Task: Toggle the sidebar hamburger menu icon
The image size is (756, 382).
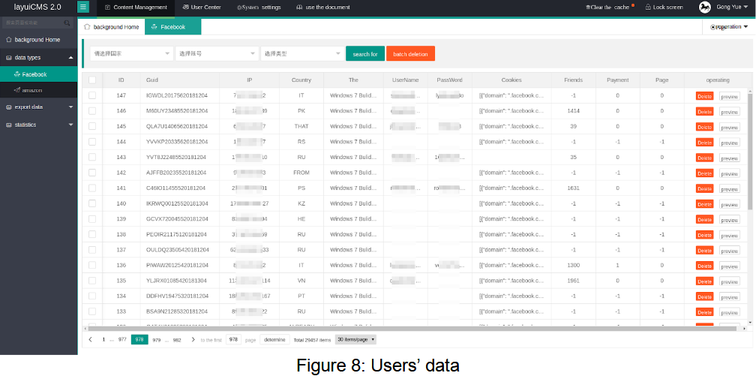Action: point(83,8)
